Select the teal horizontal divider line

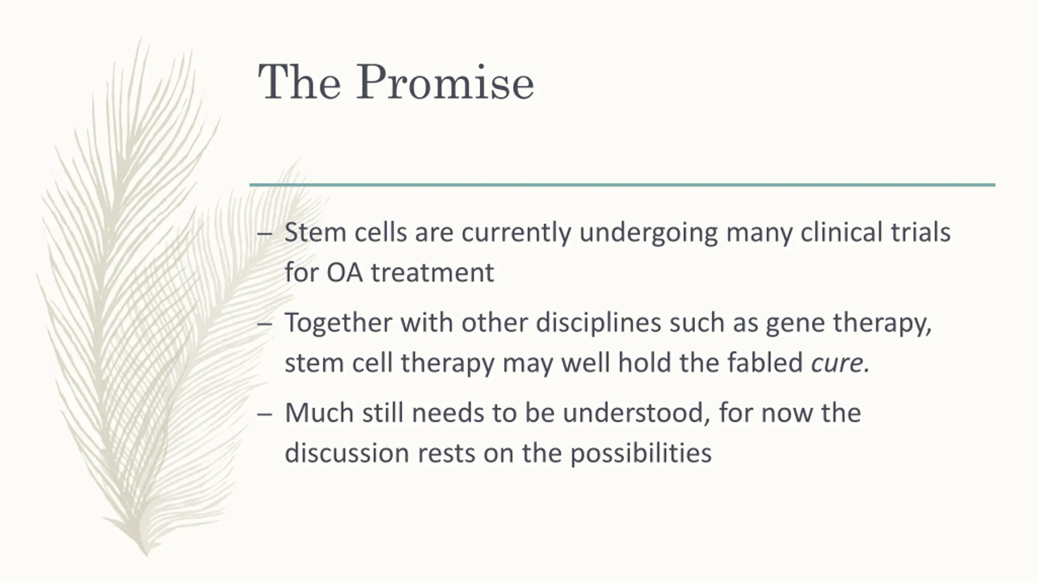(x=622, y=185)
